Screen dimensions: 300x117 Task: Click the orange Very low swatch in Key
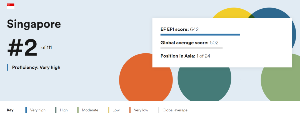[x=130, y=110]
